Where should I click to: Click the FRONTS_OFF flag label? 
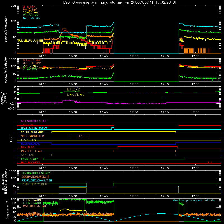[x=29, y=159]
